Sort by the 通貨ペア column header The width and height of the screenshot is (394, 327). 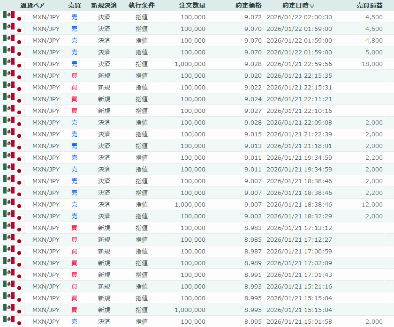point(33,6)
